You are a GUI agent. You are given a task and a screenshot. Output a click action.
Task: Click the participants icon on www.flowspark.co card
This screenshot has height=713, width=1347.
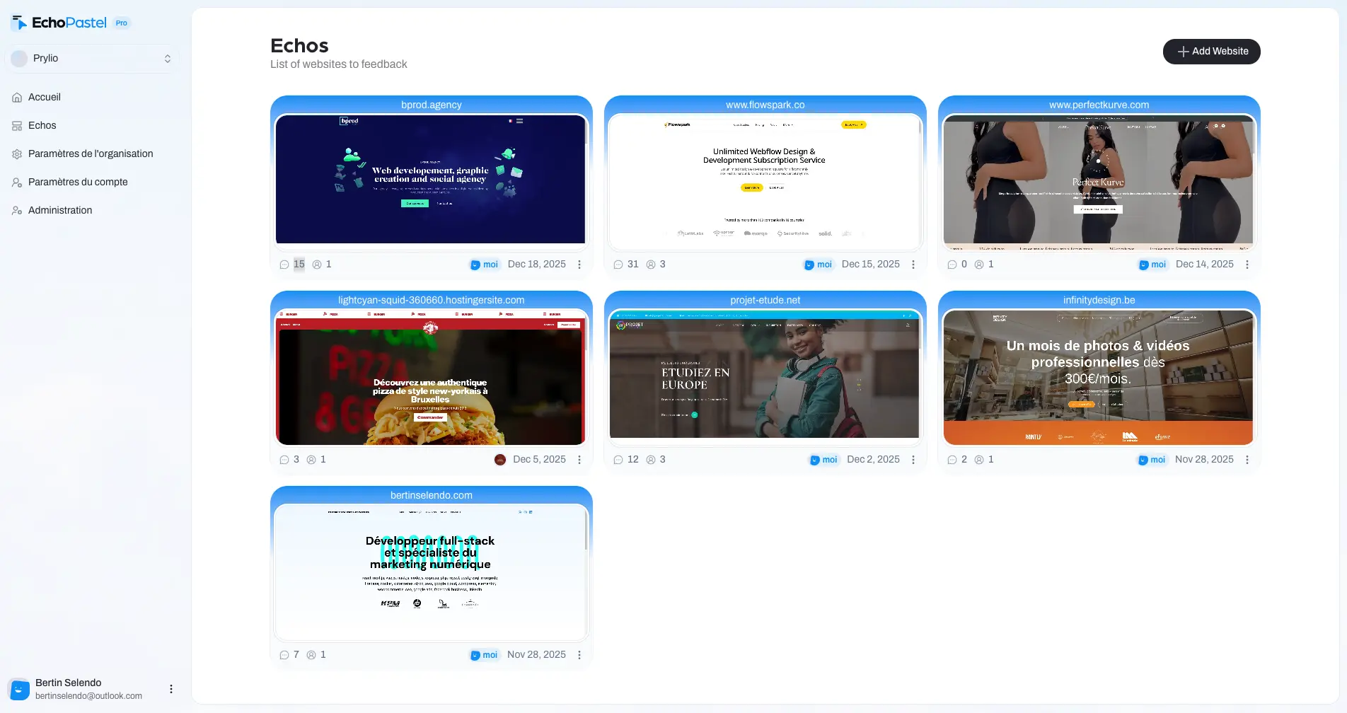point(651,264)
